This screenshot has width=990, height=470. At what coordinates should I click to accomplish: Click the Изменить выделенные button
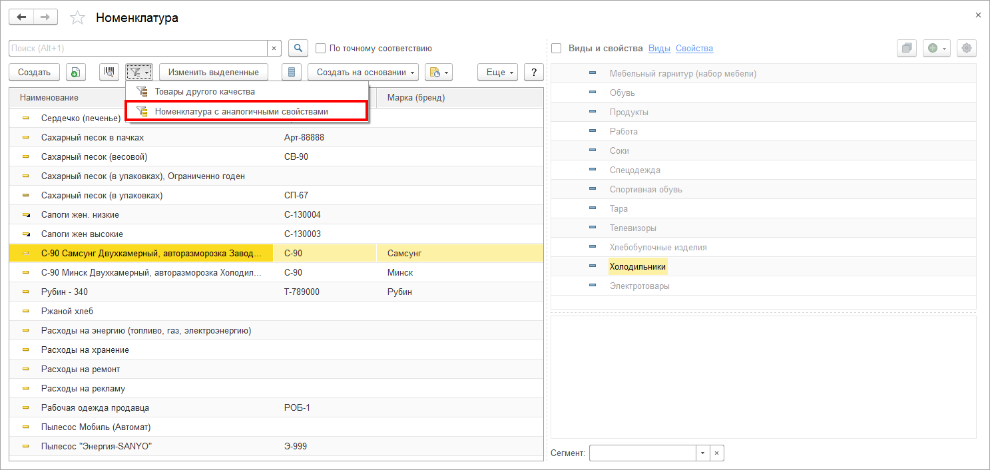click(x=214, y=72)
